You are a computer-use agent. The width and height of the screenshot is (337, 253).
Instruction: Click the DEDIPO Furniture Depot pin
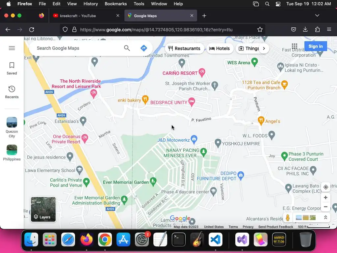(x=241, y=176)
